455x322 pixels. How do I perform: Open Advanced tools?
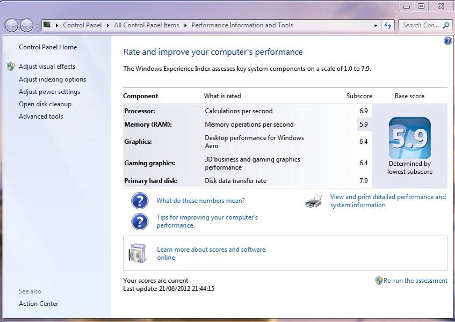[41, 116]
